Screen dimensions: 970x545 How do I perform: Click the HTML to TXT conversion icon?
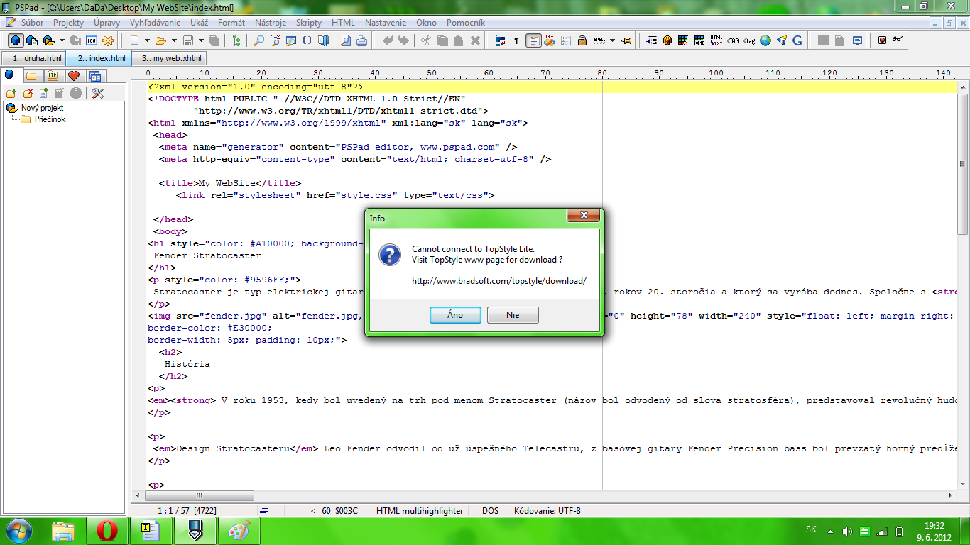[x=716, y=40]
